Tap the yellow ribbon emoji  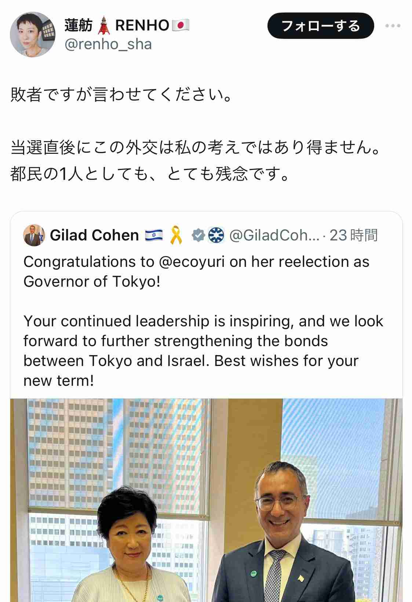[x=176, y=235]
